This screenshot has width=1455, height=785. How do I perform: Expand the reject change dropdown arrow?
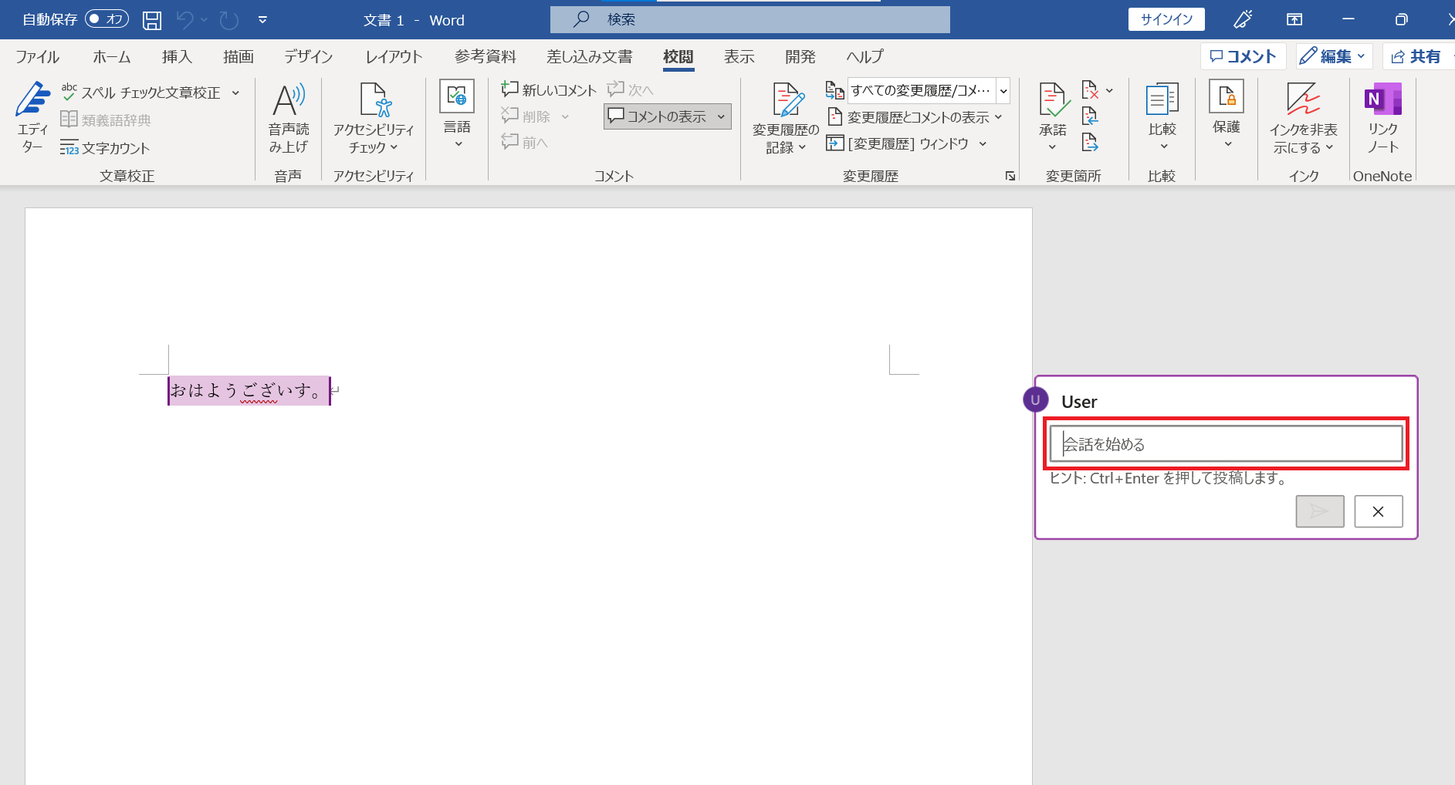[1110, 91]
